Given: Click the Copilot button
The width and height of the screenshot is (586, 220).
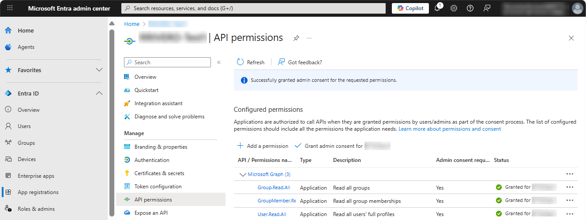Looking at the screenshot, I should click(x=410, y=8).
